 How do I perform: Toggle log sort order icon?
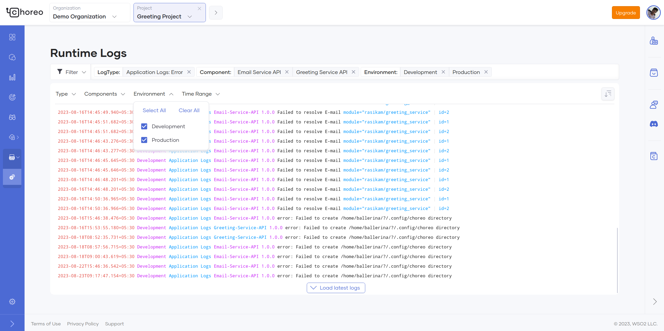608,94
